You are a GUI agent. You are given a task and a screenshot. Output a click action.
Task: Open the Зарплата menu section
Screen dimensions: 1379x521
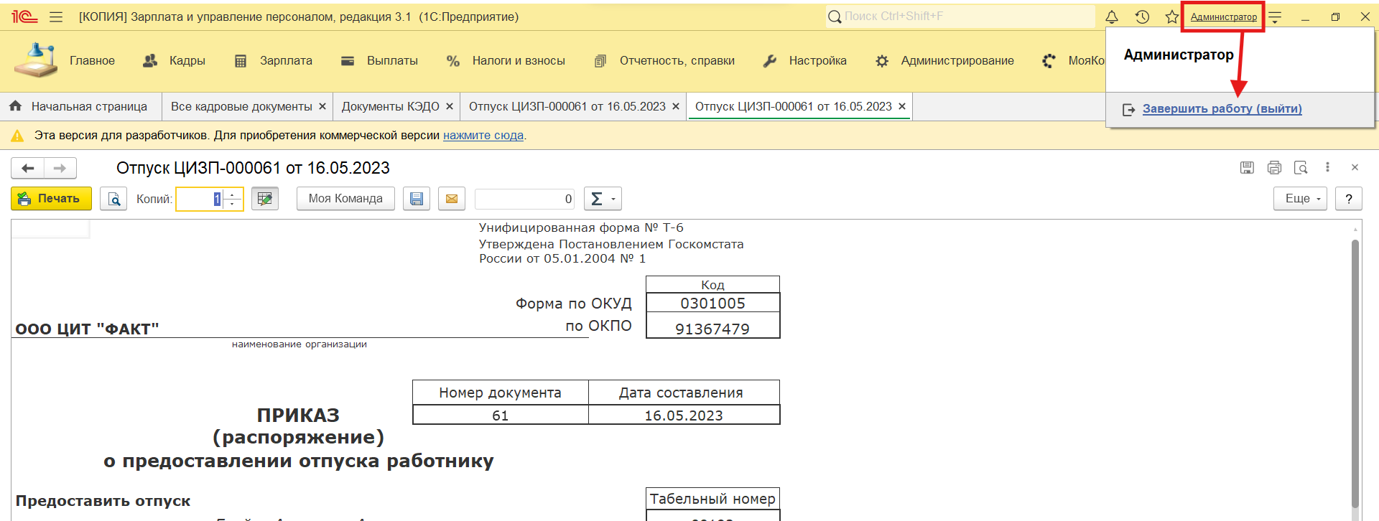tap(286, 61)
